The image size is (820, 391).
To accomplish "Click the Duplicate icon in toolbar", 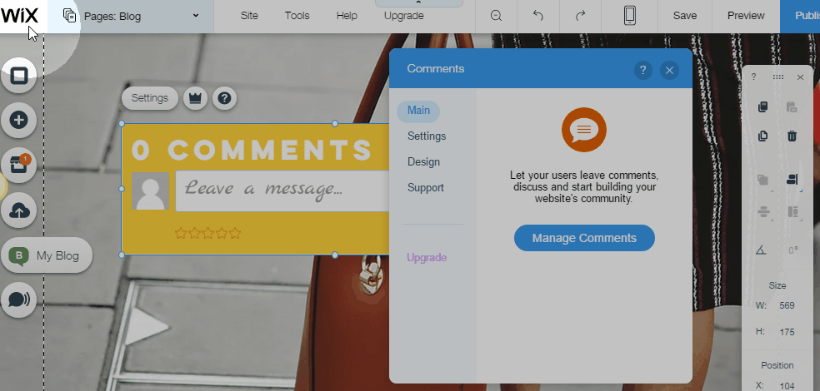I will point(763,136).
